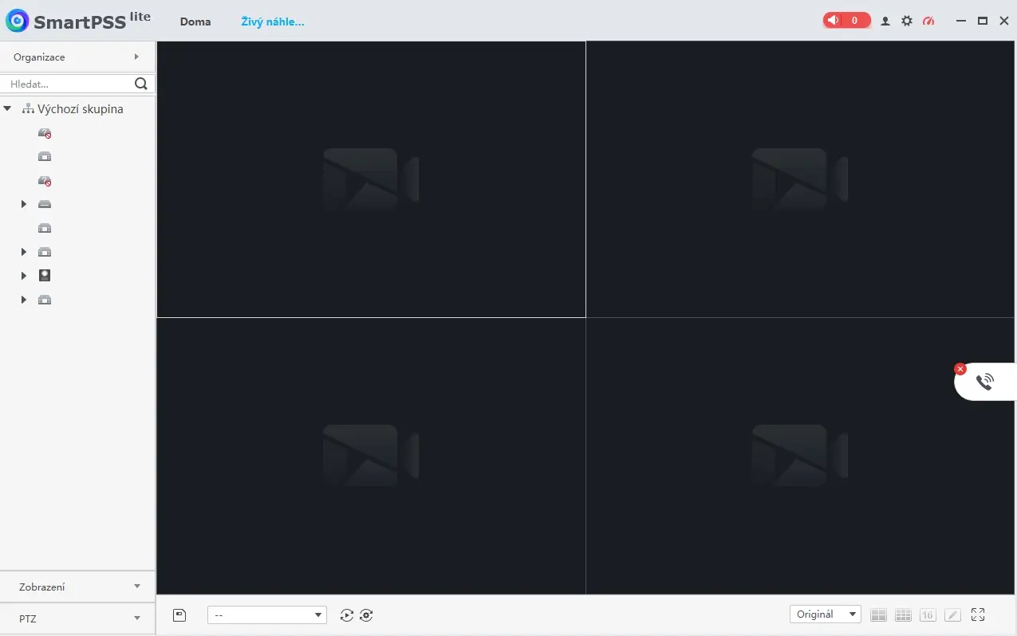Click the floating phone call button

[985, 383]
